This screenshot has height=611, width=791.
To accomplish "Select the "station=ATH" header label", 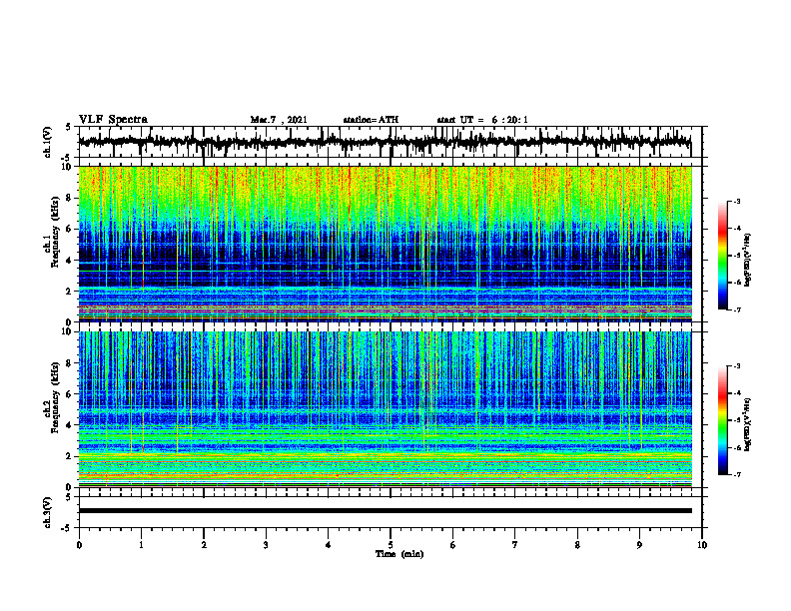I will pos(371,120).
